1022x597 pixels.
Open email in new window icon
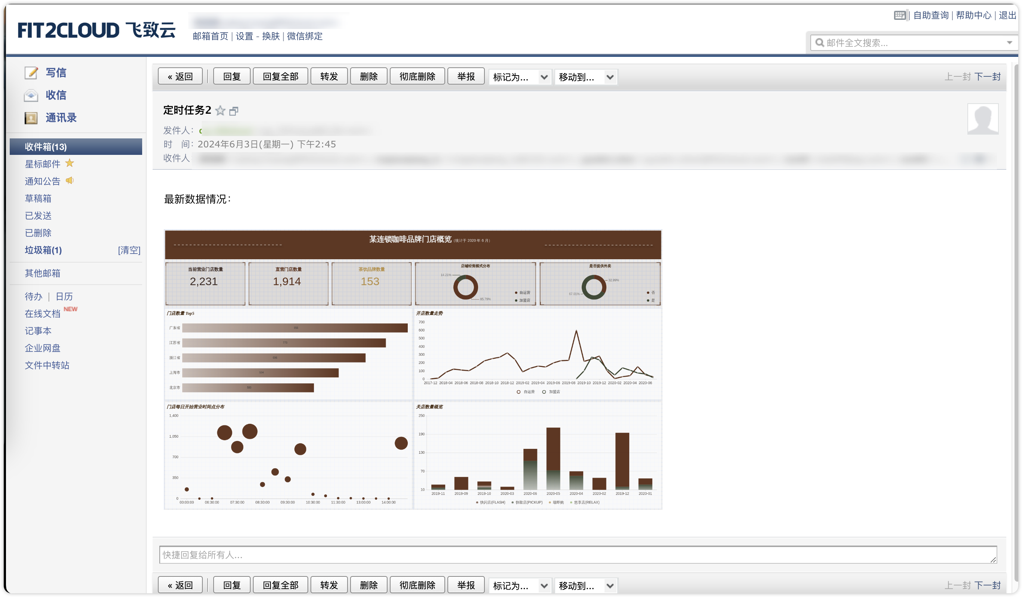(233, 111)
